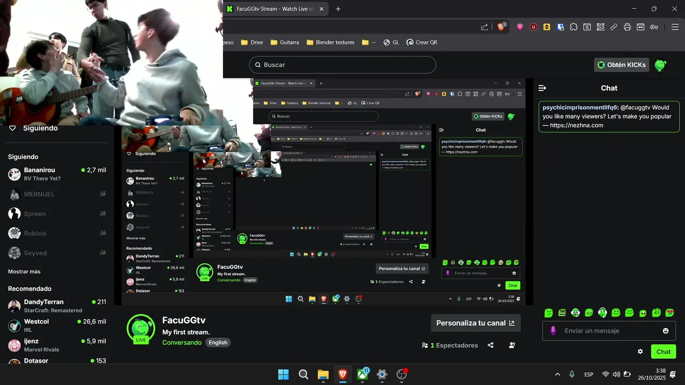
Task: Focus the Buscar search field
Action: [342, 65]
